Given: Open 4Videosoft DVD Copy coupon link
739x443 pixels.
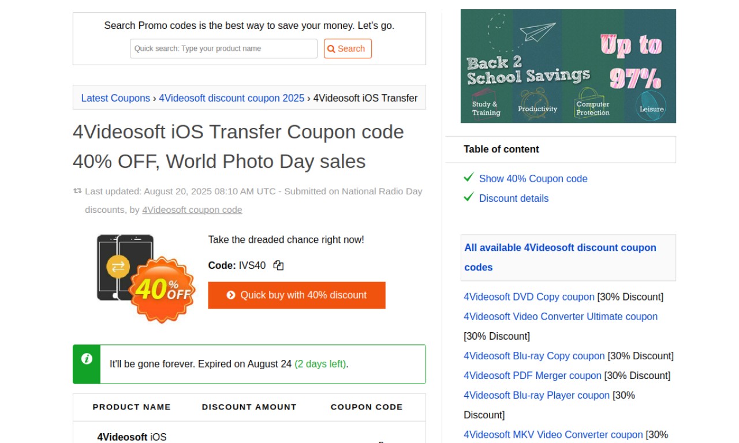Looking at the screenshot, I should (x=529, y=297).
